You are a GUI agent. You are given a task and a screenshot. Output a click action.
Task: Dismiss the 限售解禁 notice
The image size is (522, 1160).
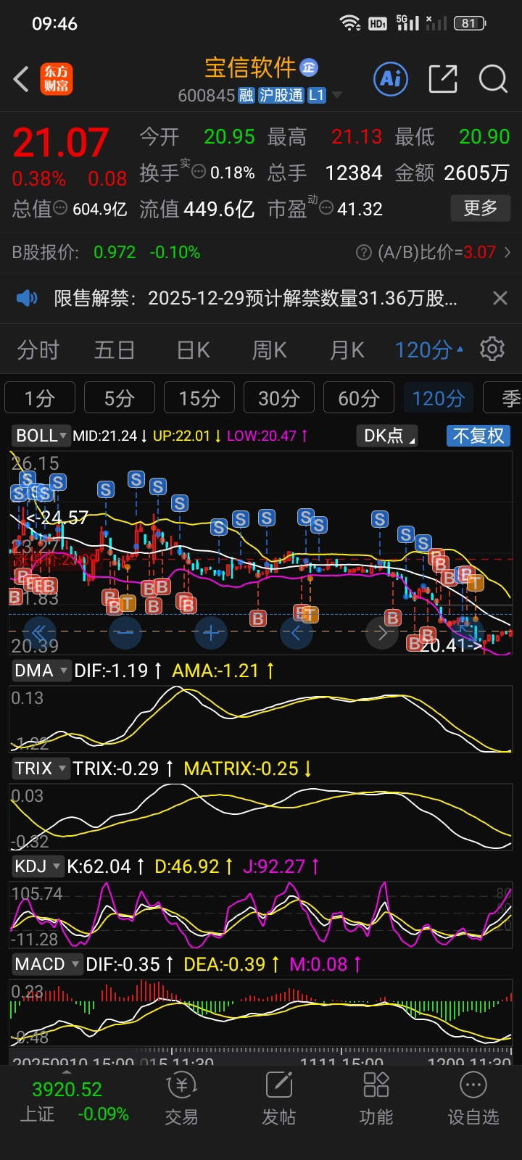point(500,298)
